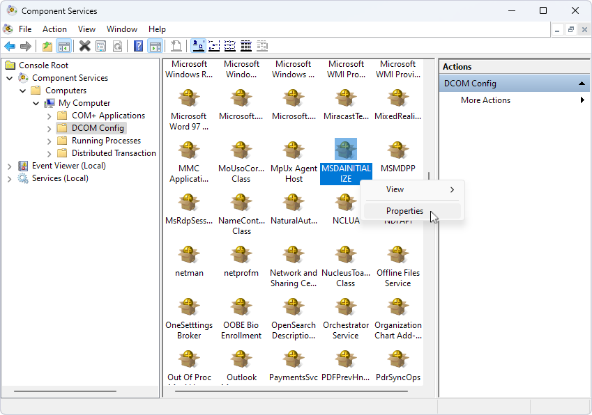Open the Window menu
Viewport: 592px width, 415px height.
point(121,29)
